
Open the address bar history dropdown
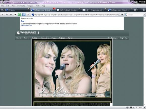coord(119,15)
